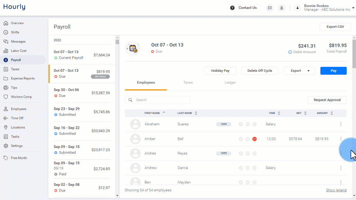The image size is (356, 200).
Task: Click the $819.95 amount in Amber Bell row
Action: tap(322, 139)
